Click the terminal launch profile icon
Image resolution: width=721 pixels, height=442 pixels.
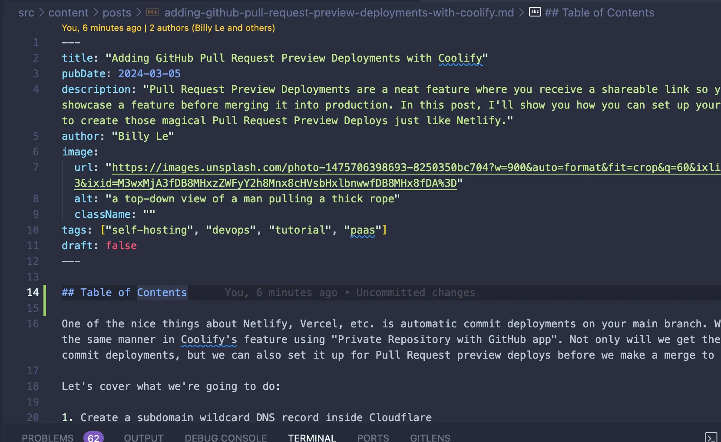[711, 437]
